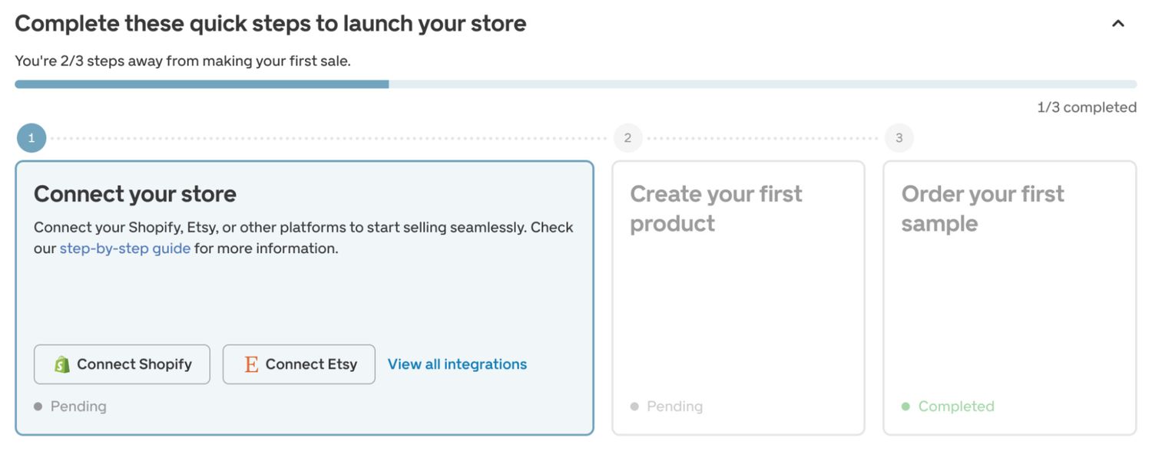Image resolution: width=1152 pixels, height=451 pixels.
Task: Switch to the Order your first sample card
Action: coord(1010,295)
